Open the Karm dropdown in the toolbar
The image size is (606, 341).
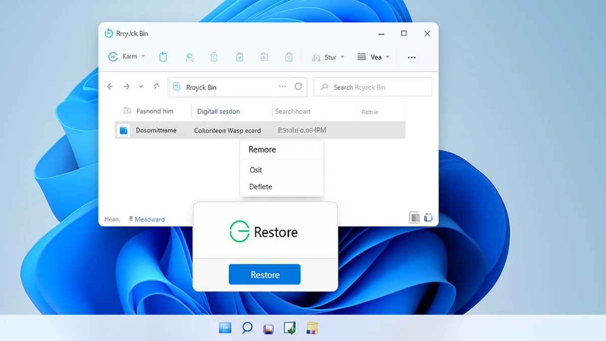click(x=127, y=57)
